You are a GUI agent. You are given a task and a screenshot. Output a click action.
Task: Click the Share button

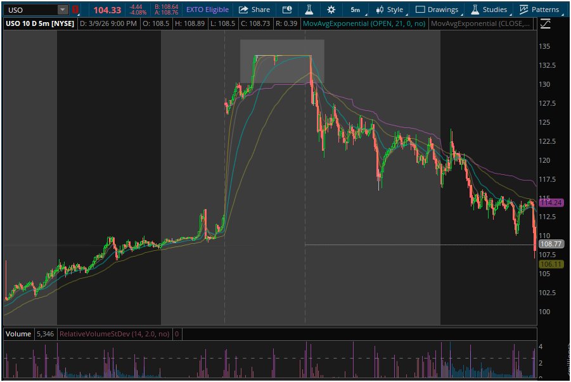coord(254,10)
